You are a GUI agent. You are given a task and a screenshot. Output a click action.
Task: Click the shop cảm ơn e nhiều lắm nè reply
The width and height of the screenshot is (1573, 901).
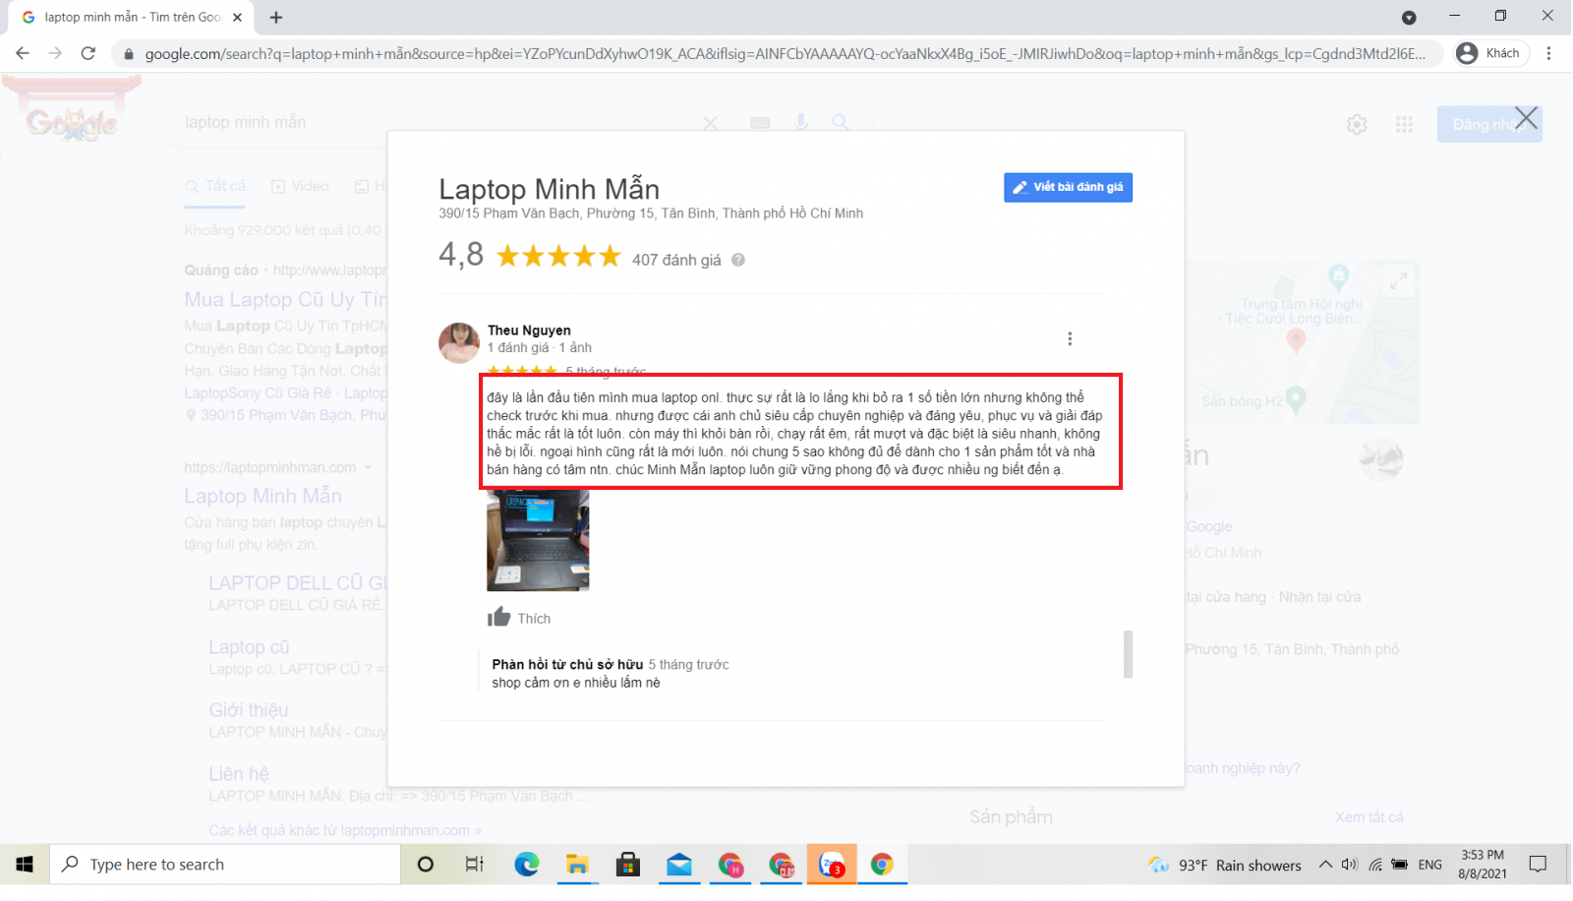click(x=576, y=683)
